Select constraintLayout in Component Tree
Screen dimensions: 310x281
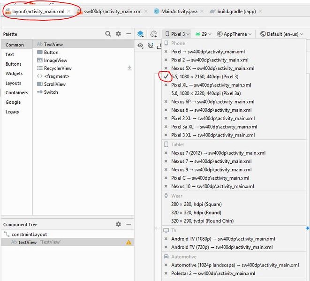click(68, 235)
